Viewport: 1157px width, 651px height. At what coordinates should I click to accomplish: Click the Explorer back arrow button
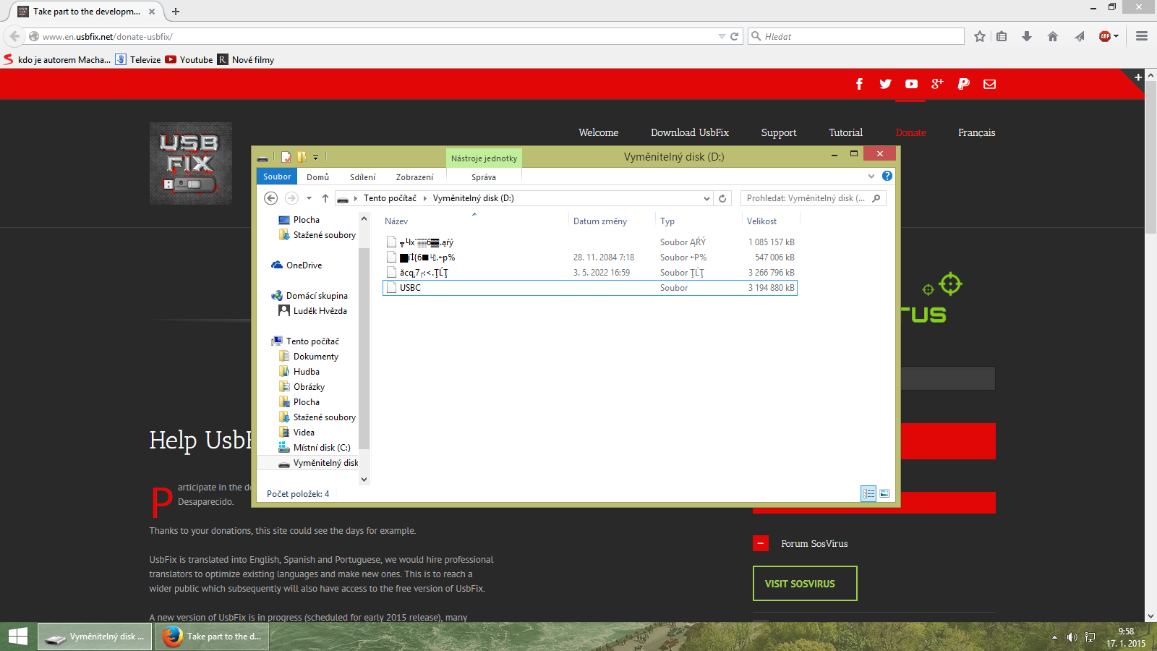(x=270, y=198)
